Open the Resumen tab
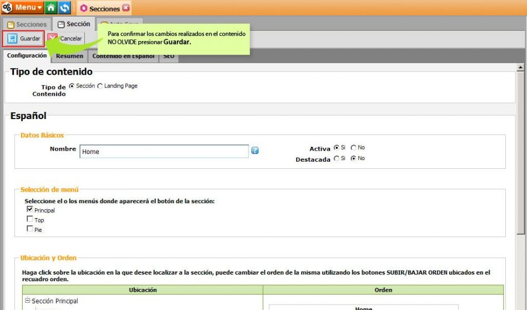This screenshot has width=527, height=310. click(69, 56)
